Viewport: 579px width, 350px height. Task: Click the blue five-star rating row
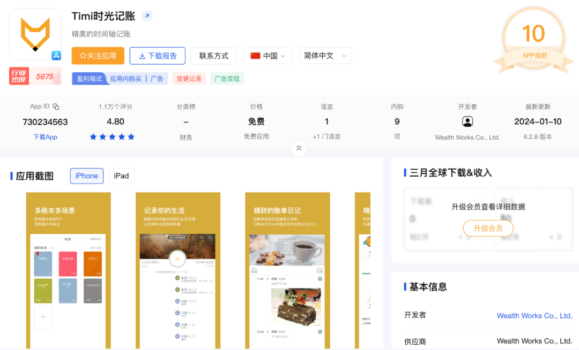(112, 137)
